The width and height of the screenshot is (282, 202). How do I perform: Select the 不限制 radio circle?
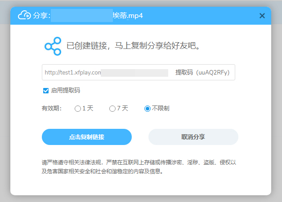(148, 109)
